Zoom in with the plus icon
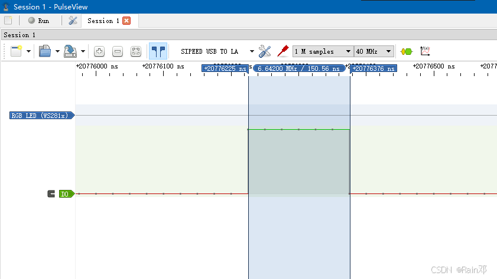The height and width of the screenshot is (279, 497). (99, 51)
